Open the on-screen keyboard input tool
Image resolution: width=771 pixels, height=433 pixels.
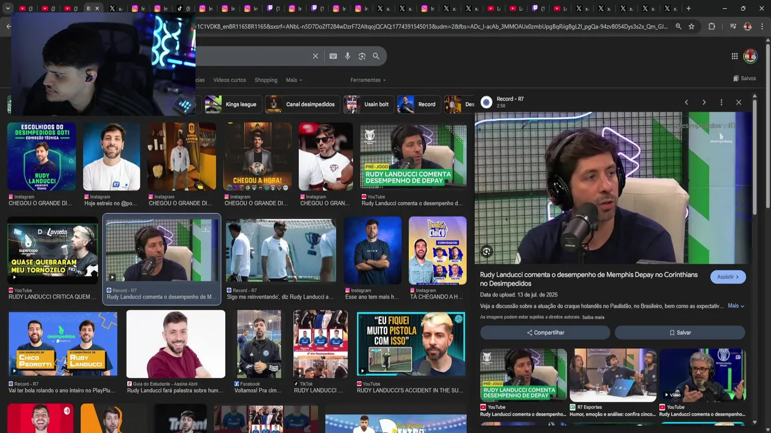(333, 56)
